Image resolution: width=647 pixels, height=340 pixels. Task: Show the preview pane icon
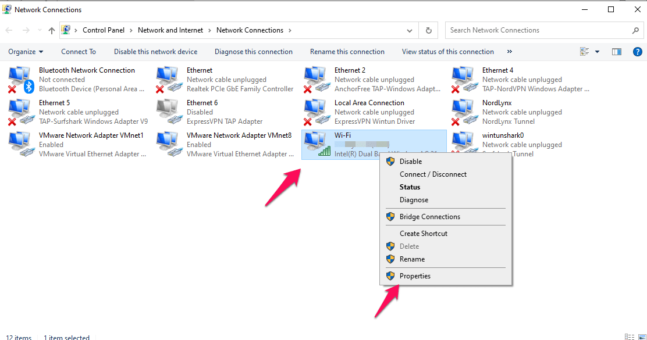pos(617,52)
